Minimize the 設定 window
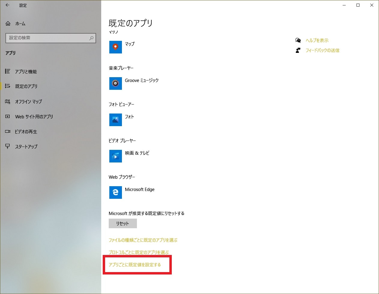This screenshot has width=379, height=294. (x=344, y=5)
